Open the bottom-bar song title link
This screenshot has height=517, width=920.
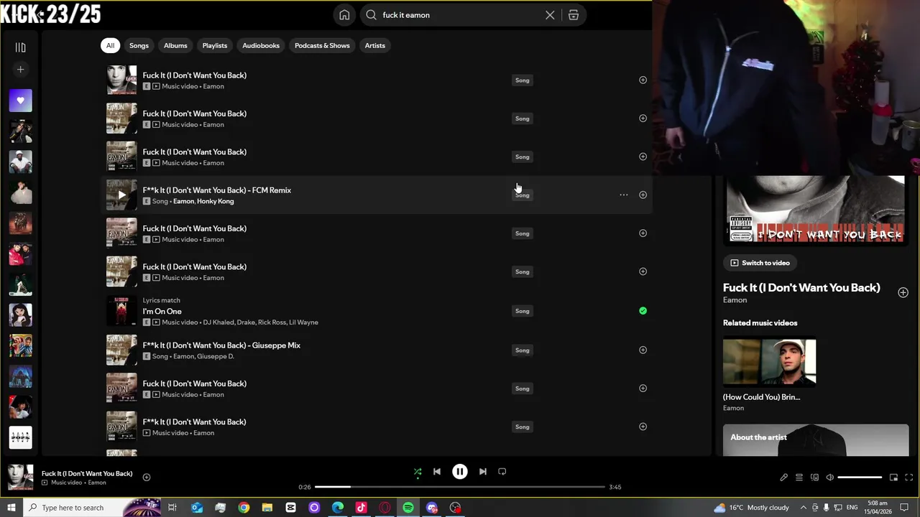[x=87, y=473]
